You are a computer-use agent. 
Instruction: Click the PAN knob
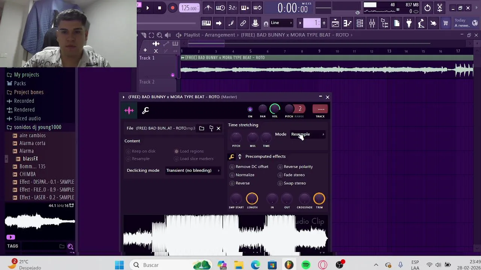tap(263, 109)
